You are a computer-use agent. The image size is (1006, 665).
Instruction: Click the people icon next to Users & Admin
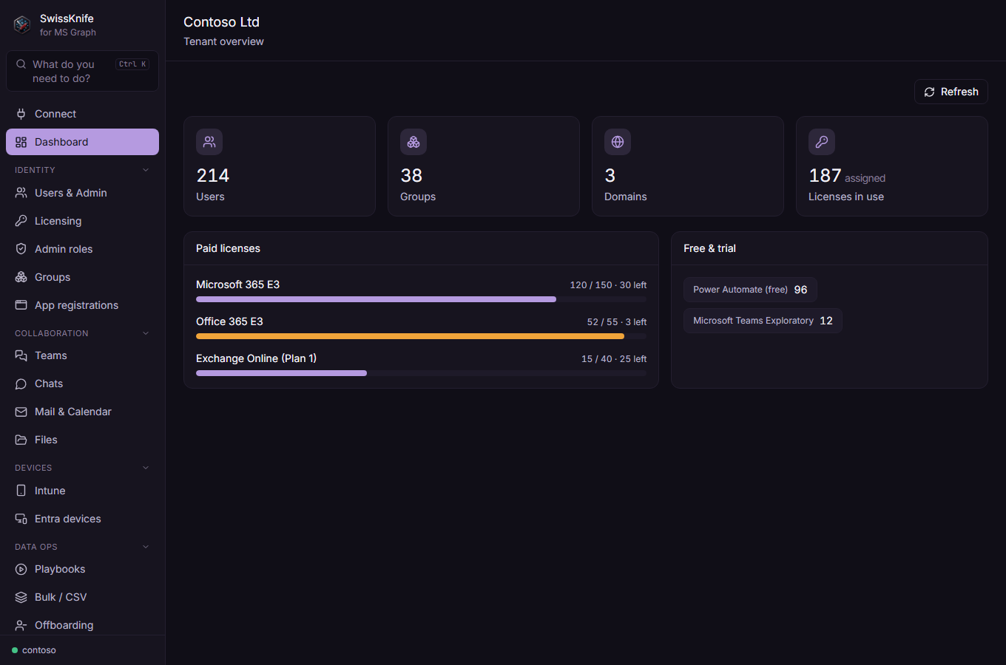[x=21, y=193]
